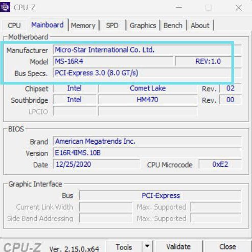Open the About tab
Viewport: 252px width, 252px height.
click(200, 26)
